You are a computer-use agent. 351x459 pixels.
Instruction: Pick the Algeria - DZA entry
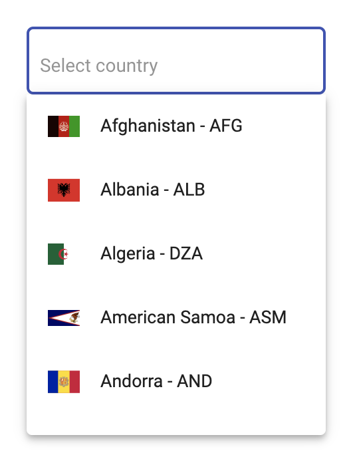point(176,254)
